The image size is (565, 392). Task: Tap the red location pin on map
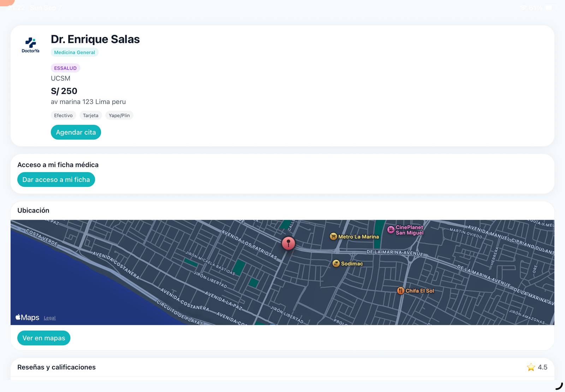coord(288,243)
